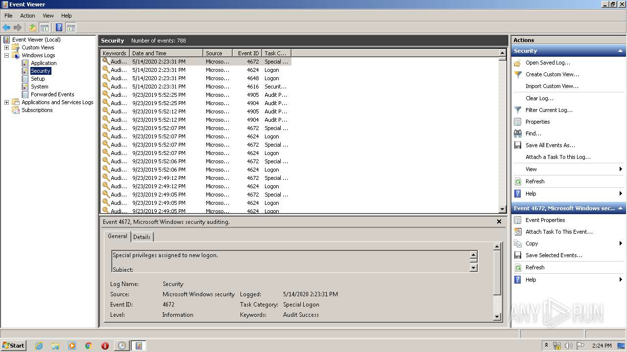Open the Help menu
The height and width of the screenshot is (352, 627).
67,16
